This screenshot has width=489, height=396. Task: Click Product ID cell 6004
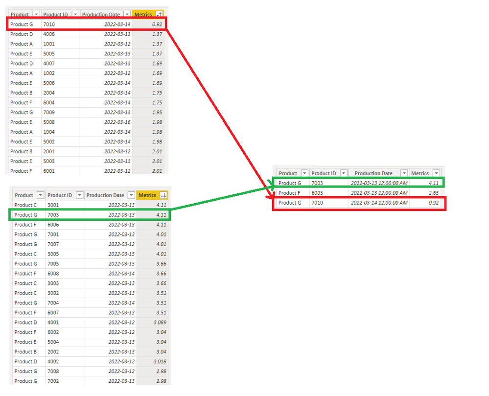49,103
